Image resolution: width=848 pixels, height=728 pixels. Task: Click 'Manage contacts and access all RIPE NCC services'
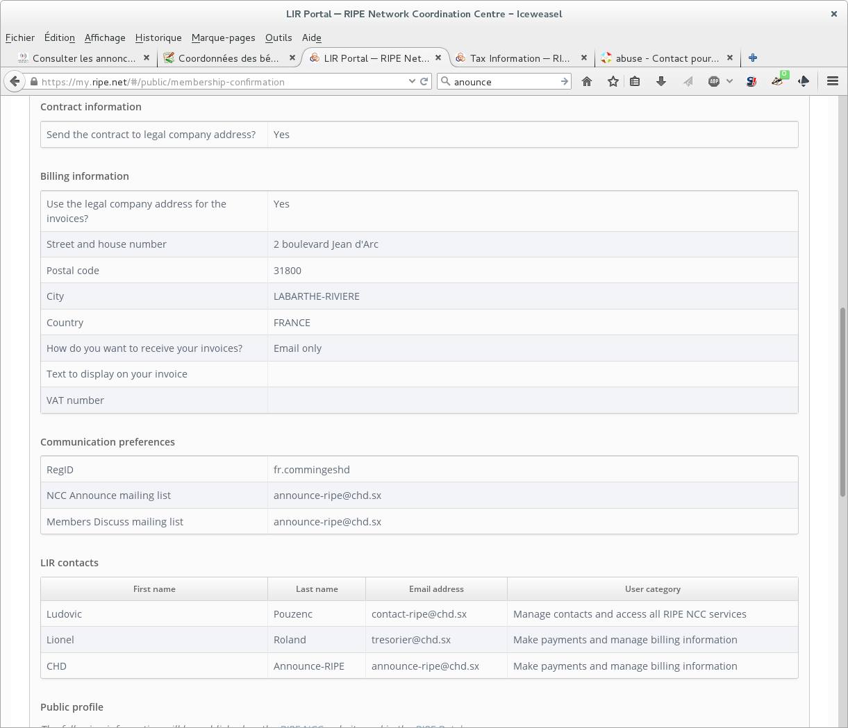(630, 614)
